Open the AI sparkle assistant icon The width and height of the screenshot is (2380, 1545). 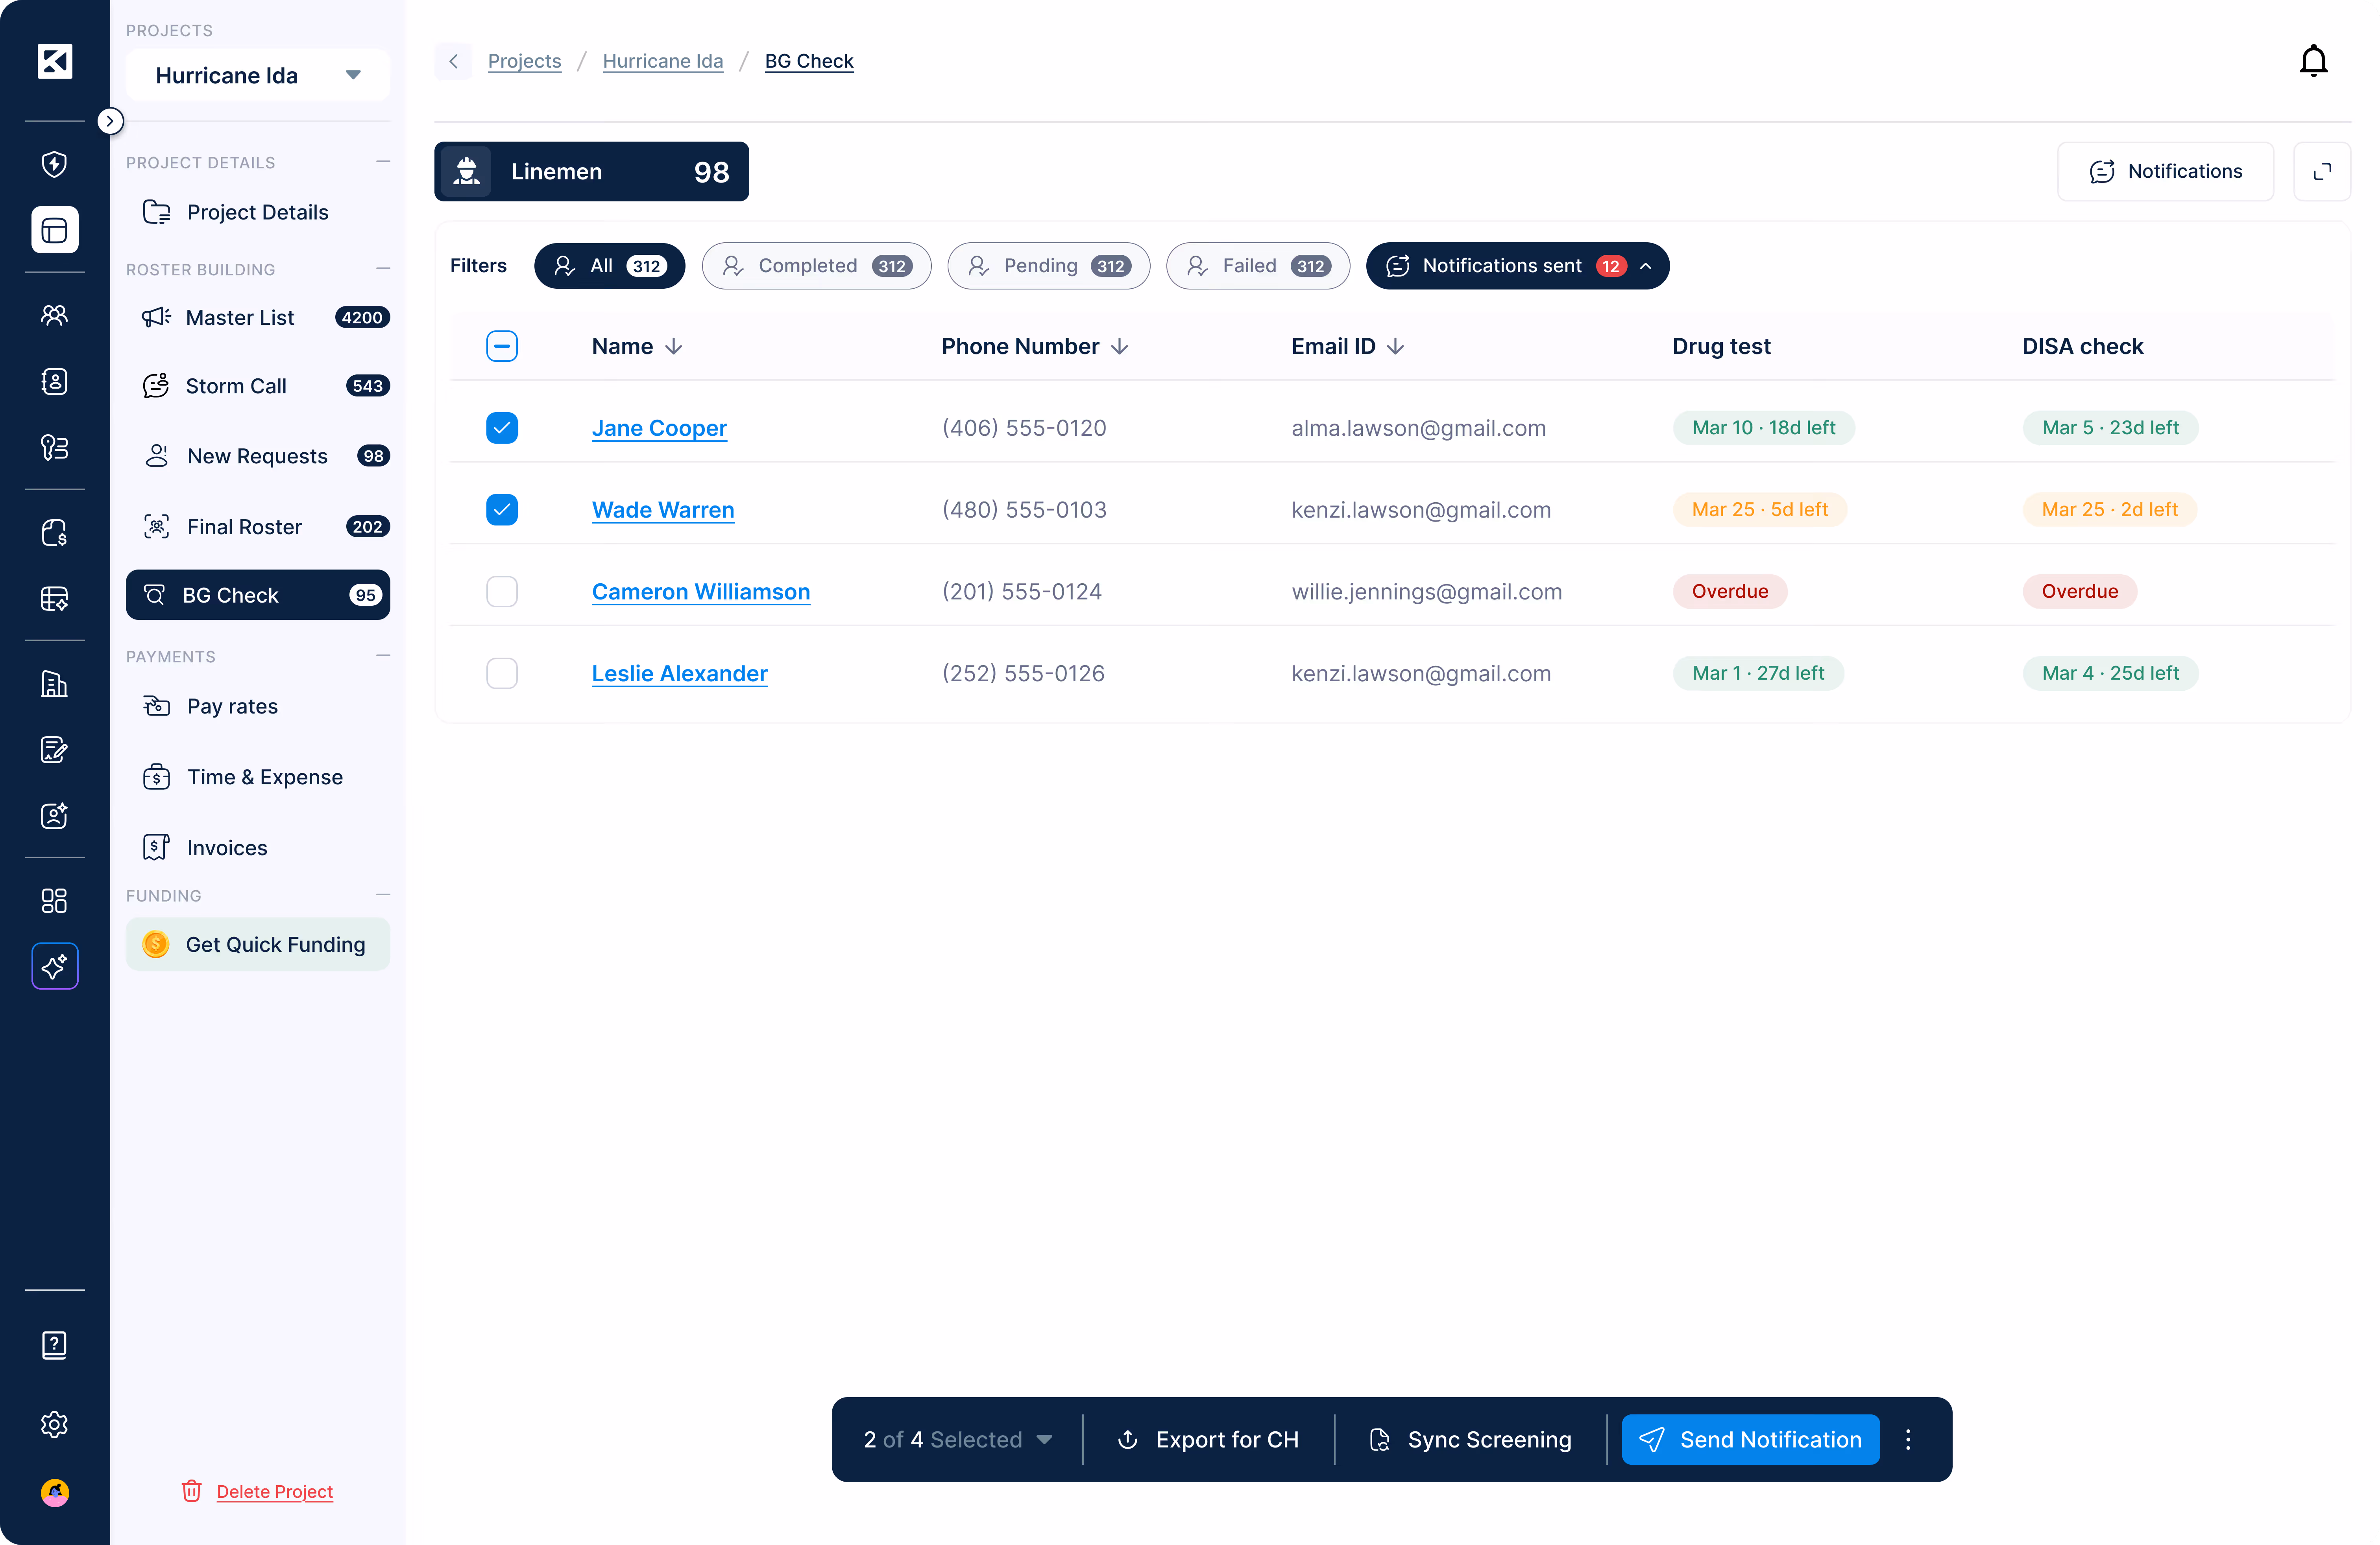(x=54, y=965)
